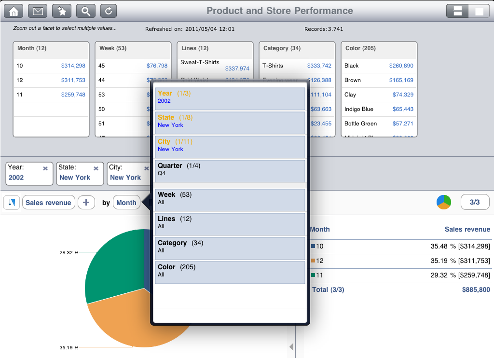Remove the Year 2002 filter
494x358 pixels.
45,168
